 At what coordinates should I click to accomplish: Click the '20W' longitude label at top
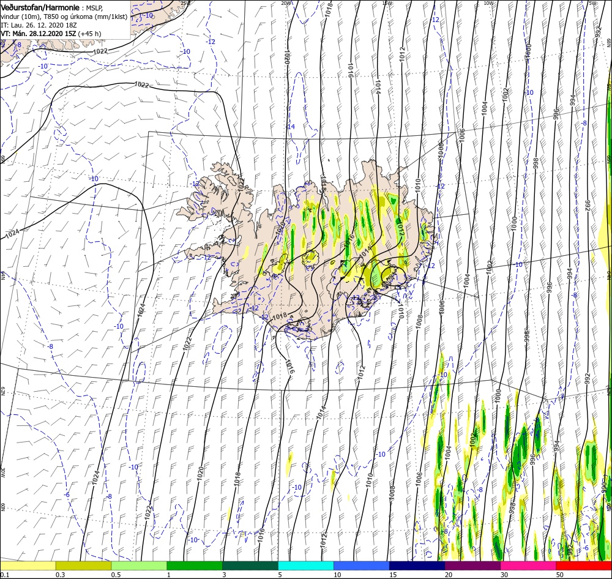(x=286, y=3)
